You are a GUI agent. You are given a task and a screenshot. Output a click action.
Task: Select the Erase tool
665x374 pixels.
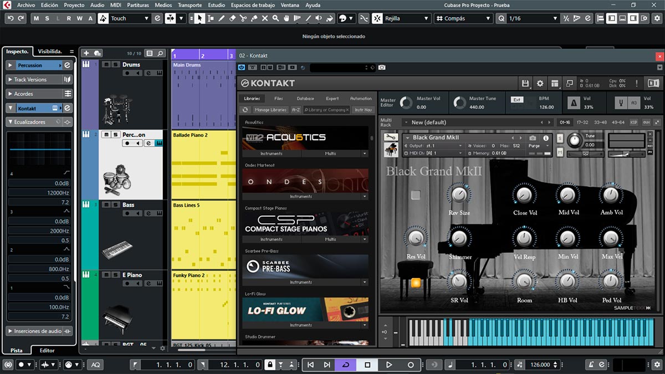(233, 18)
